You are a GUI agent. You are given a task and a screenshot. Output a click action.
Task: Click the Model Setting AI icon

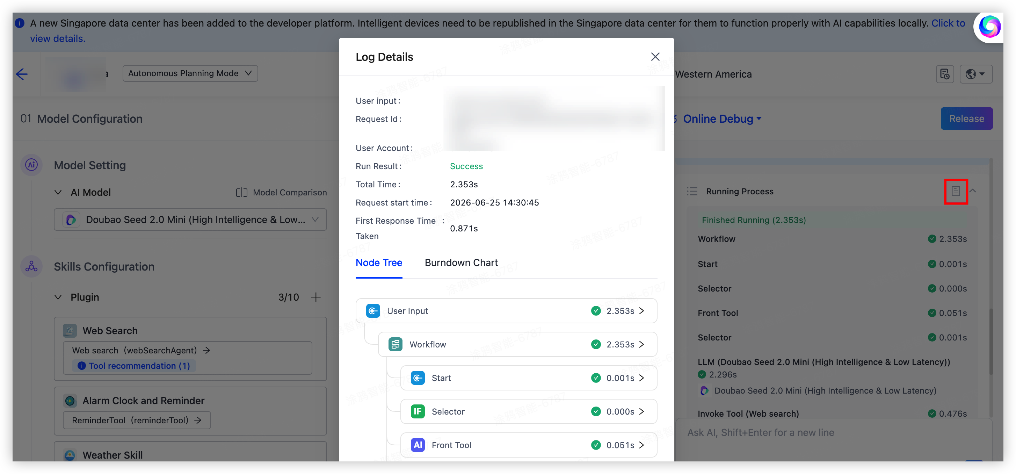tap(31, 165)
